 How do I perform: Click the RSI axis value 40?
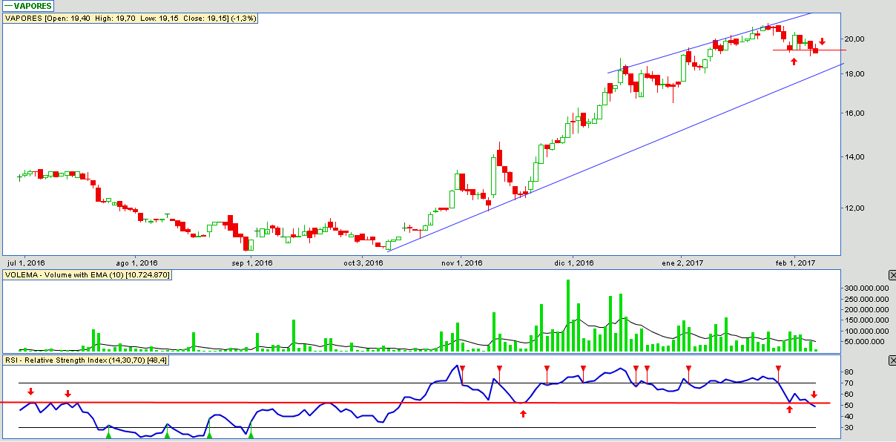click(849, 417)
